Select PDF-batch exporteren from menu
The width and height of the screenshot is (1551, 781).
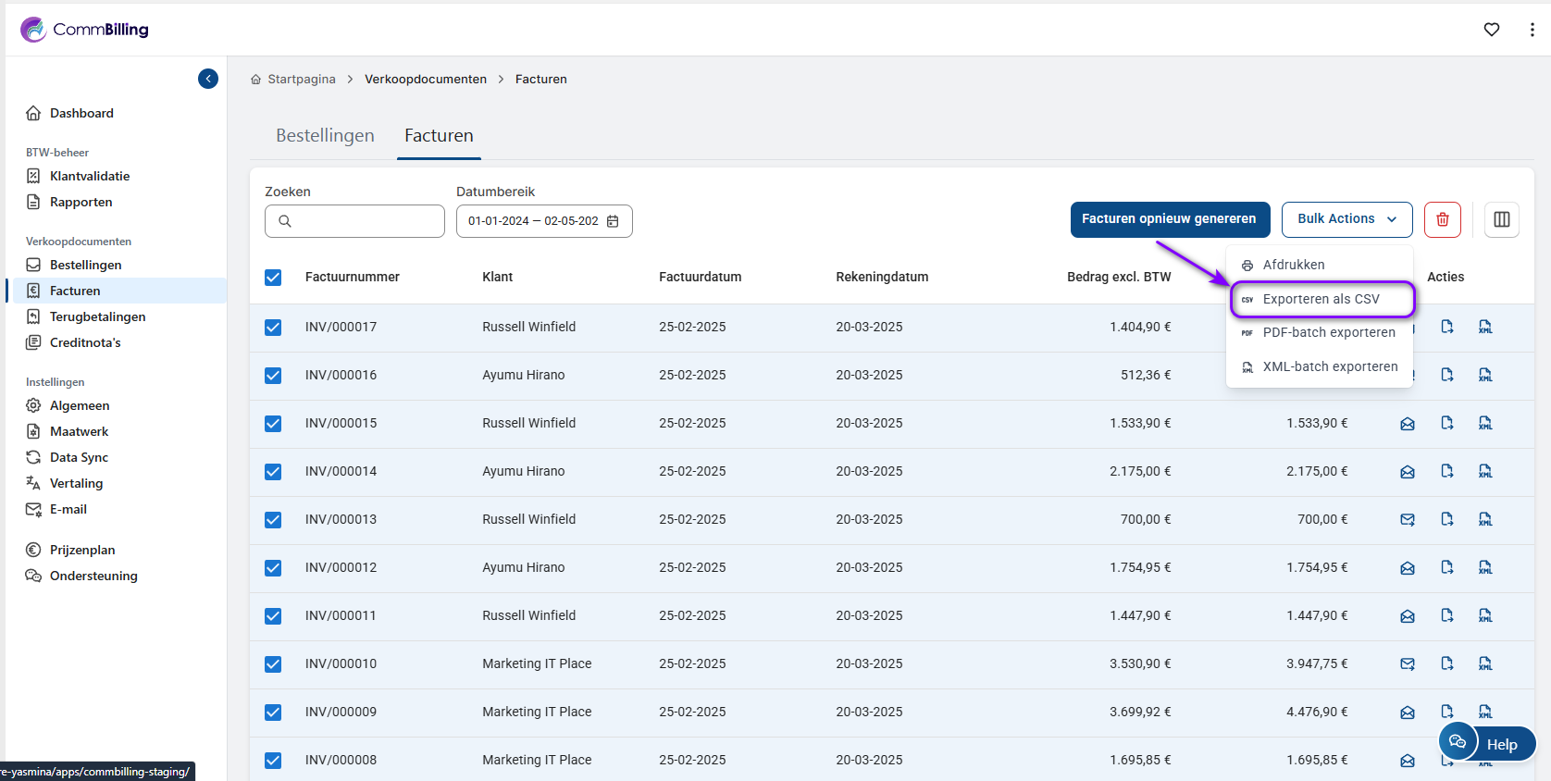coord(1328,332)
